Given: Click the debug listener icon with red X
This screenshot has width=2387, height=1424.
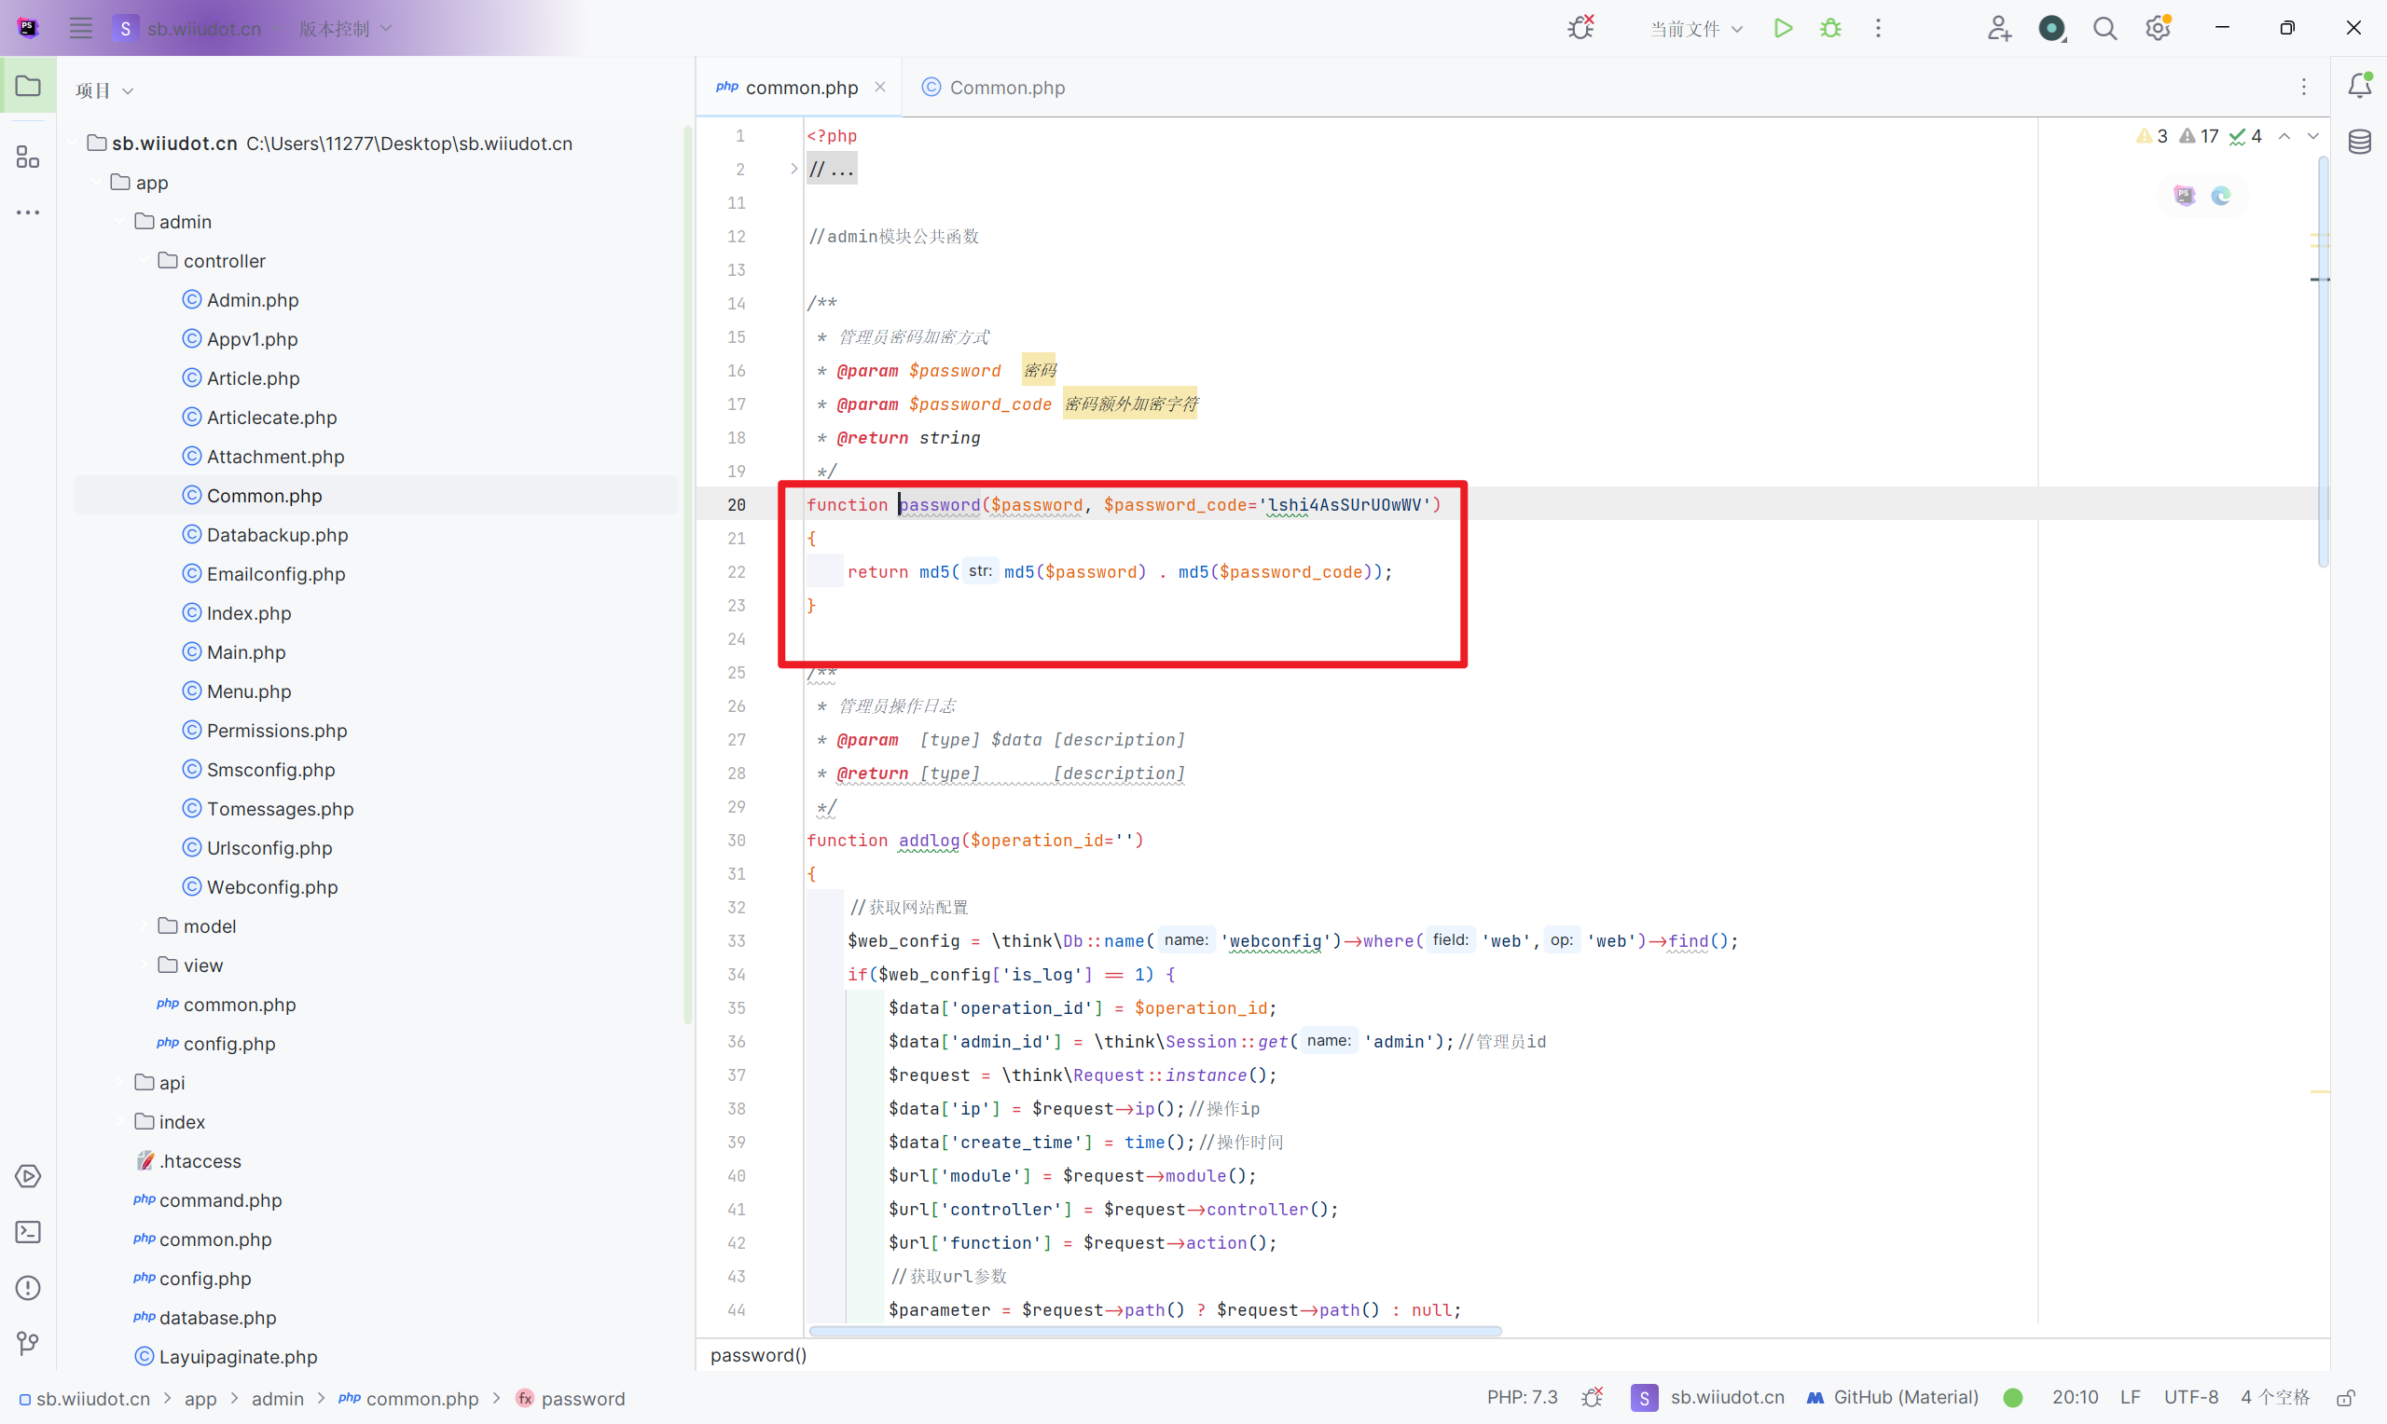Looking at the screenshot, I should (1580, 28).
